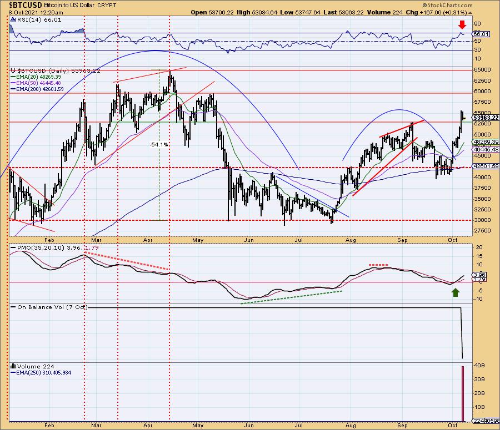Image resolution: width=500 pixels, height=430 pixels.
Task: Click the Jun label below price chart
Action: [249, 240]
